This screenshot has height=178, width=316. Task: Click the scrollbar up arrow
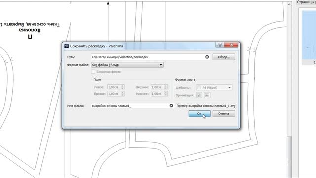pyautogui.click(x=289, y=4)
